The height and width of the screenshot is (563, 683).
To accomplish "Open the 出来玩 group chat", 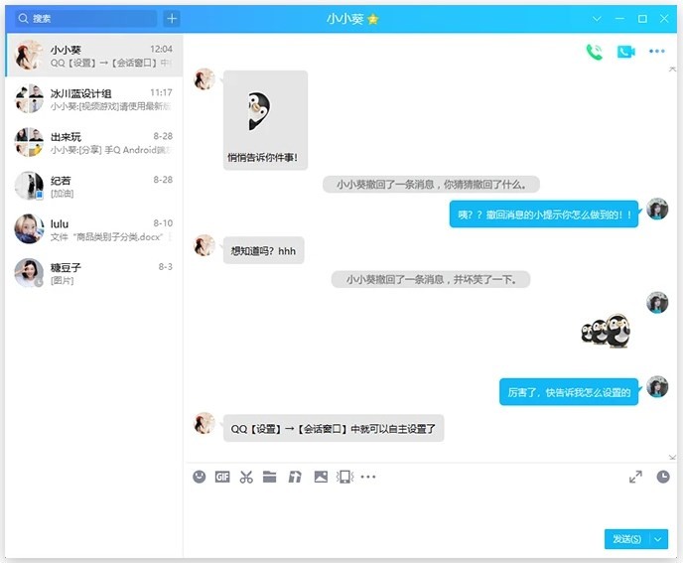I will pyautogui.click(x=94, y=143).
